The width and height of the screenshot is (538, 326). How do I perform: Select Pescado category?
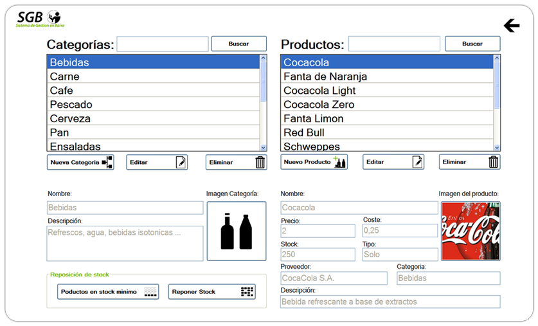click(154, 104)
